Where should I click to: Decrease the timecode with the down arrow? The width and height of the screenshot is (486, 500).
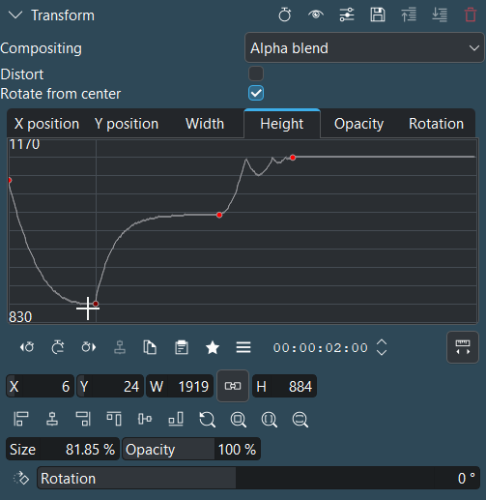[x=382, y=353]
